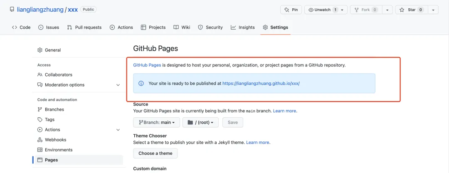Image resolution: width=449 pixels, height=173 pixels.
Task: Open the Projects tab
Action: (x=153, y=27)
